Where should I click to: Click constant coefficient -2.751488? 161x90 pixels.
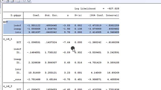33,79
